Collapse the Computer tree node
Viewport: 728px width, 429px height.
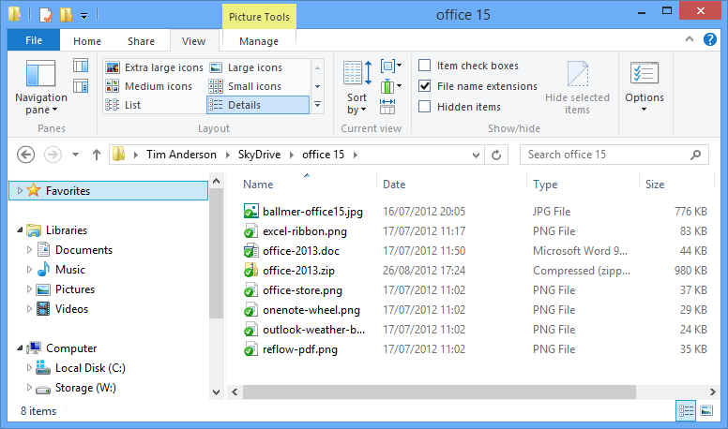tap(20, 348)
